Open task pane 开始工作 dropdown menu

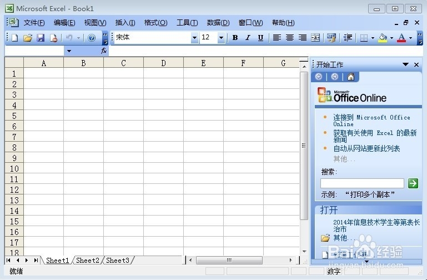(x=405, y=64)
